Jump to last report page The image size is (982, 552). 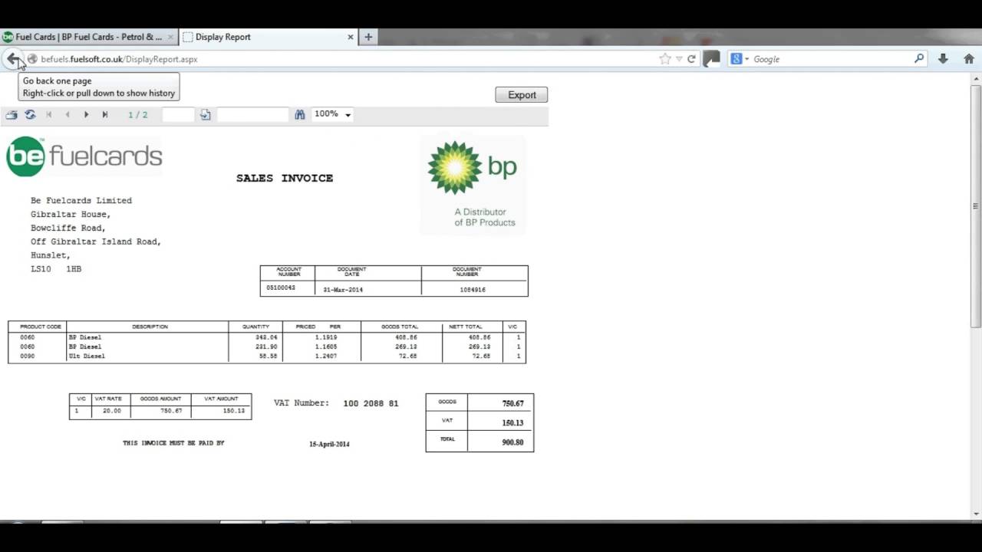[105, 115]
